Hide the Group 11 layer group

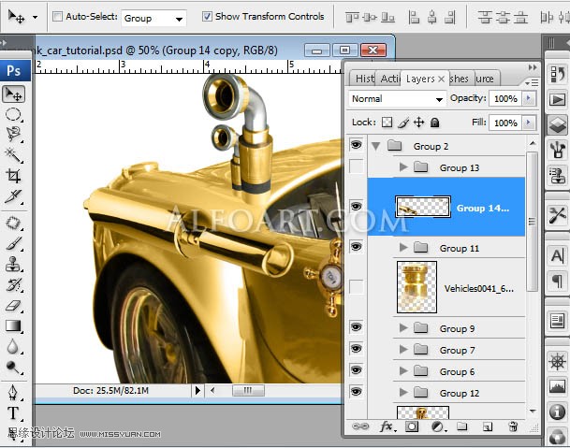356,247
